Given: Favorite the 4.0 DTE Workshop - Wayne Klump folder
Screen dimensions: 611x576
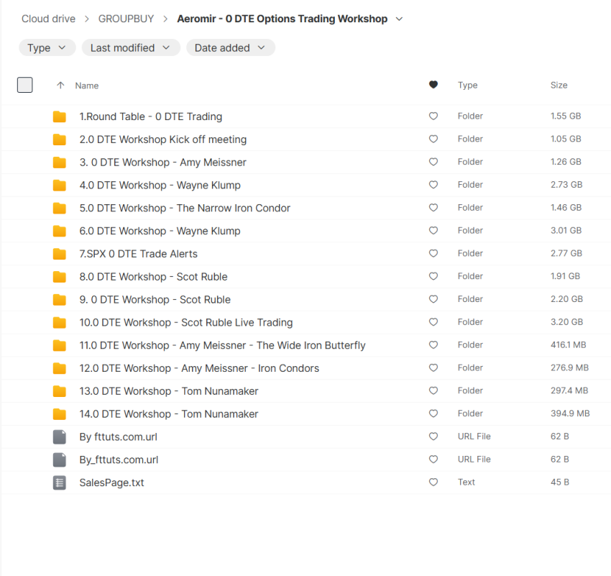Looking at the screenshot, I should tap(433, 185).
